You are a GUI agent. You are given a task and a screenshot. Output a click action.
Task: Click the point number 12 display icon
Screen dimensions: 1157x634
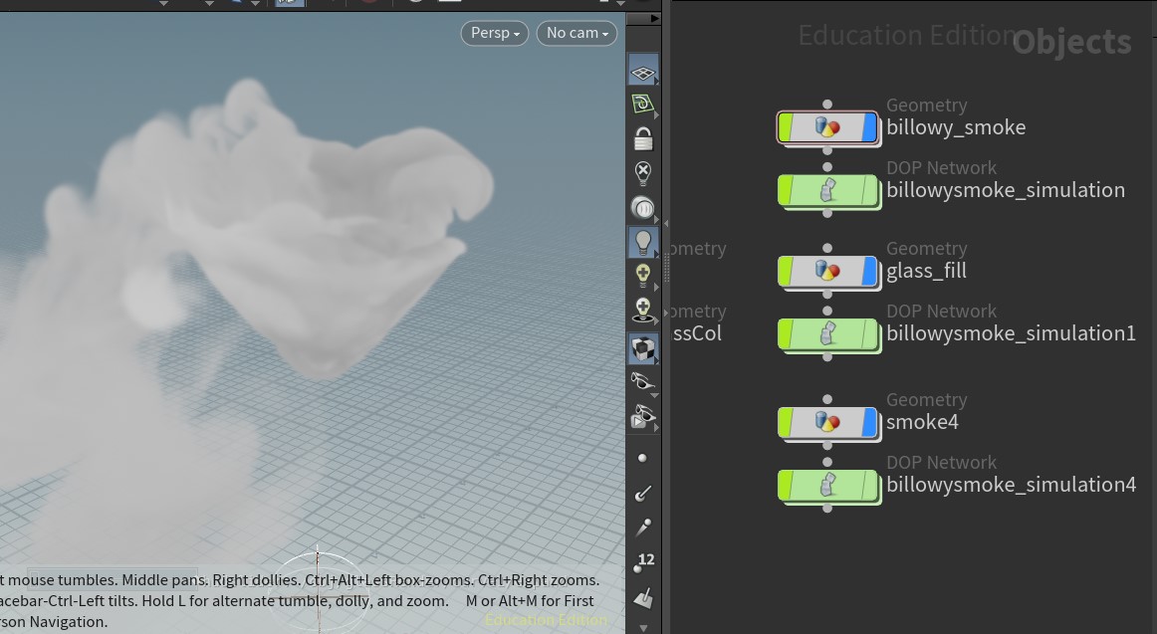click(643, 562)
